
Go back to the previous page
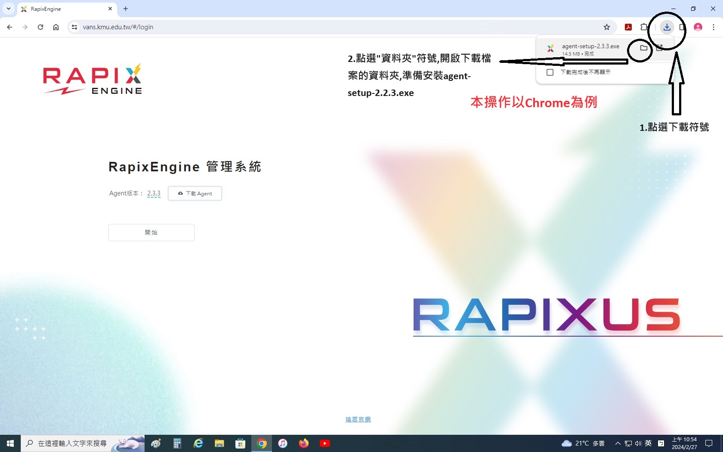[x=9, y=27]
